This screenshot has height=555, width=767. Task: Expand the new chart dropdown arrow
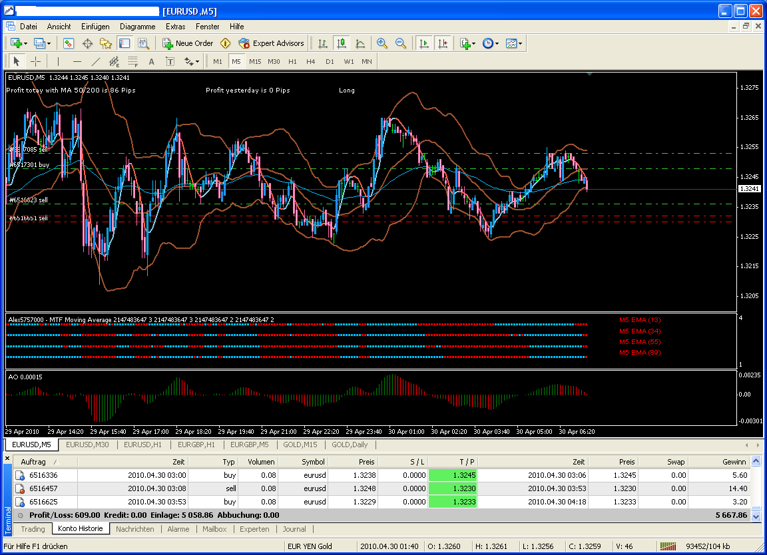pos(26,43)
